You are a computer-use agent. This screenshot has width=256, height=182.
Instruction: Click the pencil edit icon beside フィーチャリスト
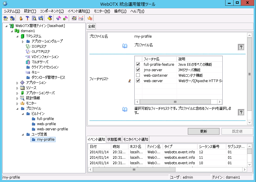[129, 80]
